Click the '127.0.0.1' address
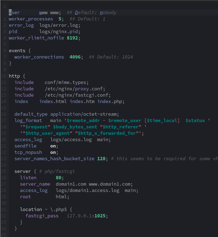This screenshot has width=218, height=237. [x=79, y=216]
